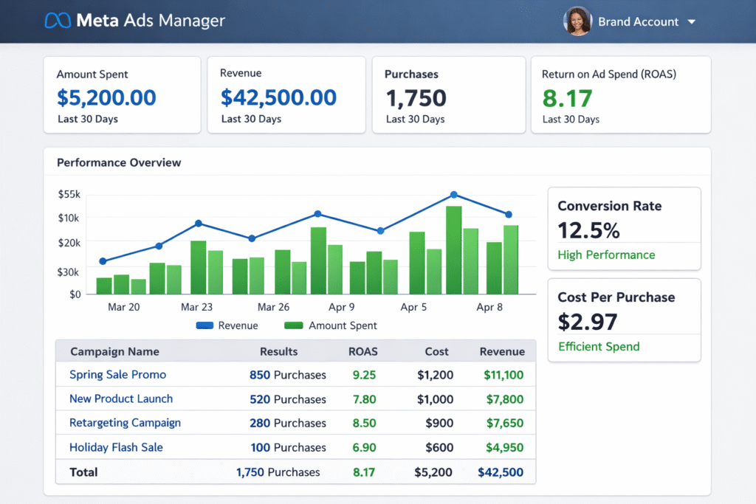The image size is (756, 504).
Task: Select the Return on Ad Spend card
Action: coord(620,95)
